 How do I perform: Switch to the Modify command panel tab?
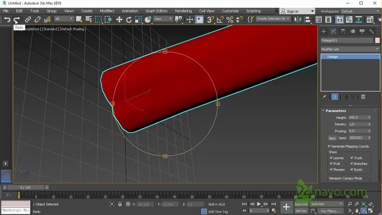tap(333, 31)
